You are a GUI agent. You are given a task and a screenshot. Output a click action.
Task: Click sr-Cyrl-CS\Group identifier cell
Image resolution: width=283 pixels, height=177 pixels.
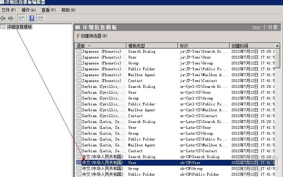click(196, 98)
